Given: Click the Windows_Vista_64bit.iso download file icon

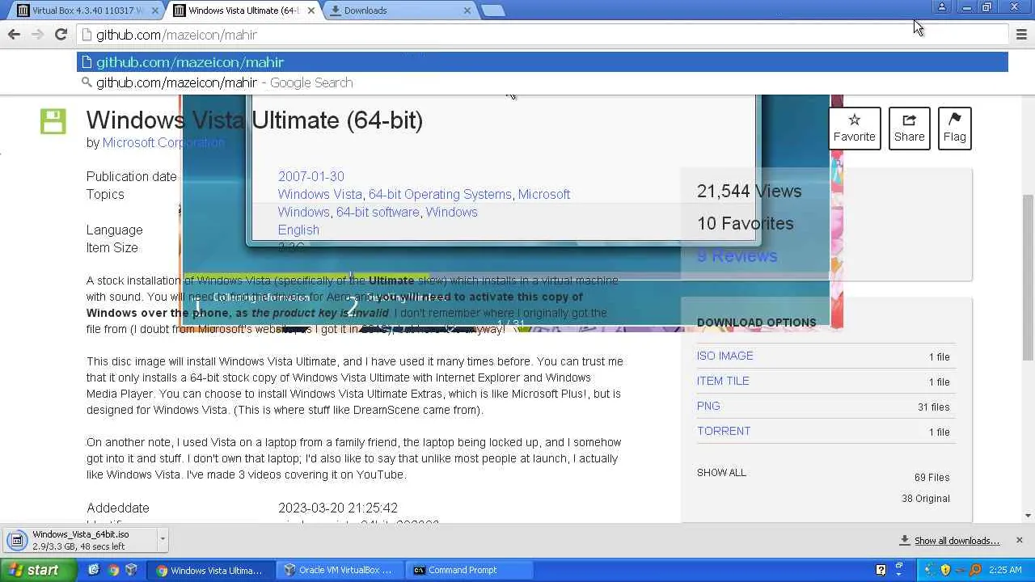Looking at the screenshot, I should (18, 540).
